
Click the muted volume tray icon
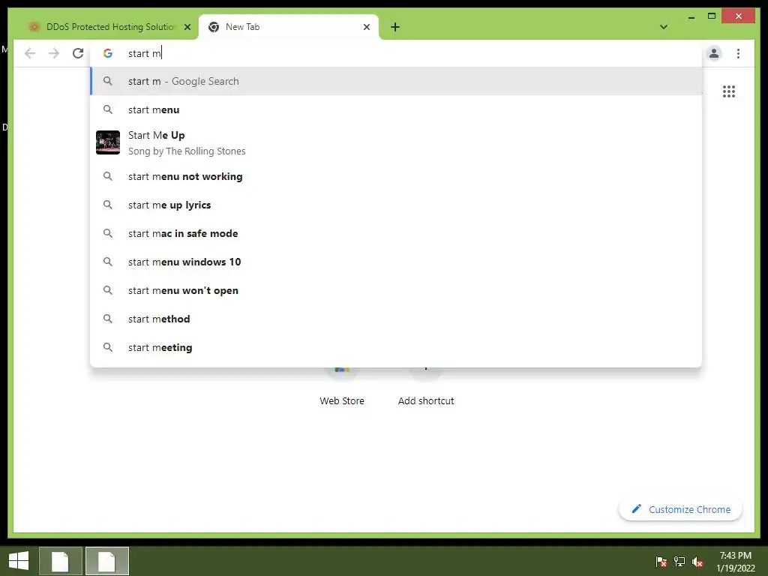pyautogui.click(x=697, y=561)
